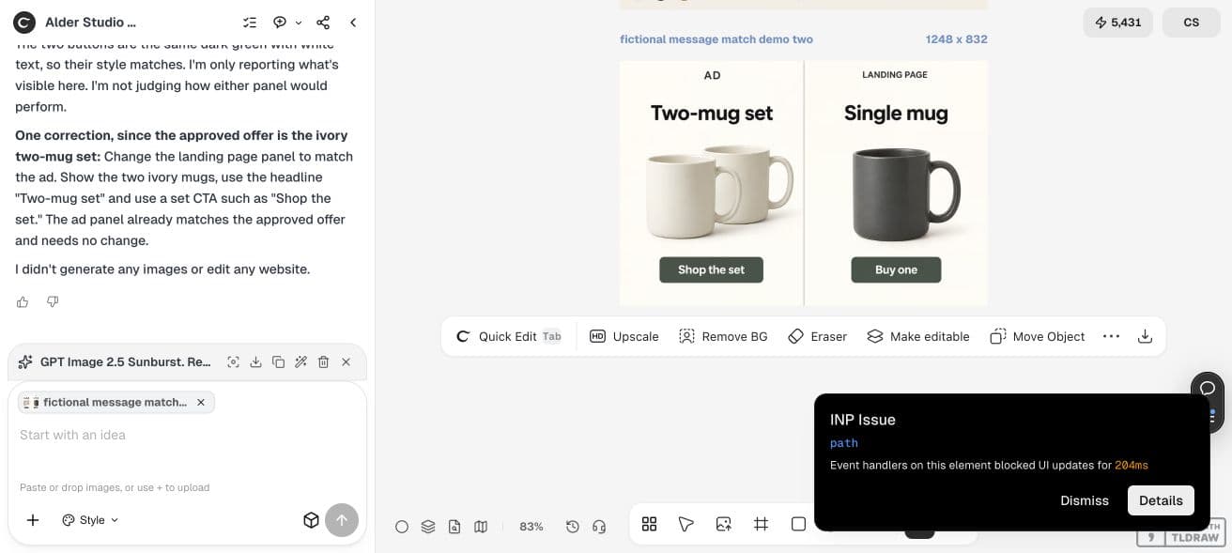This screenshot has height=553, width=1232.
Task: Remove the attached fictional message match image
Action: [200, 402]
